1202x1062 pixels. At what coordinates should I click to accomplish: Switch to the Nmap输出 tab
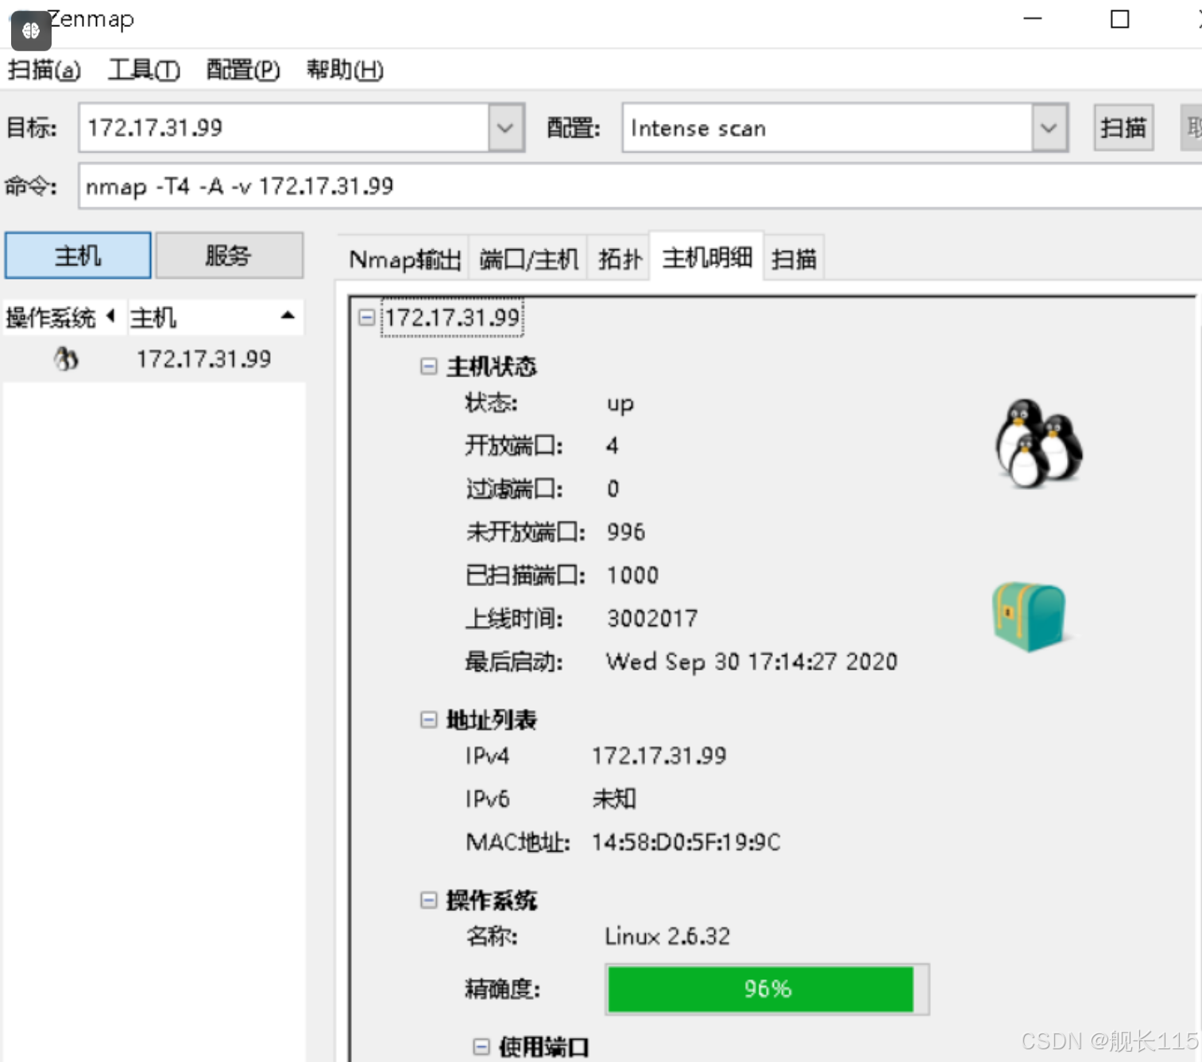[404, 259]
